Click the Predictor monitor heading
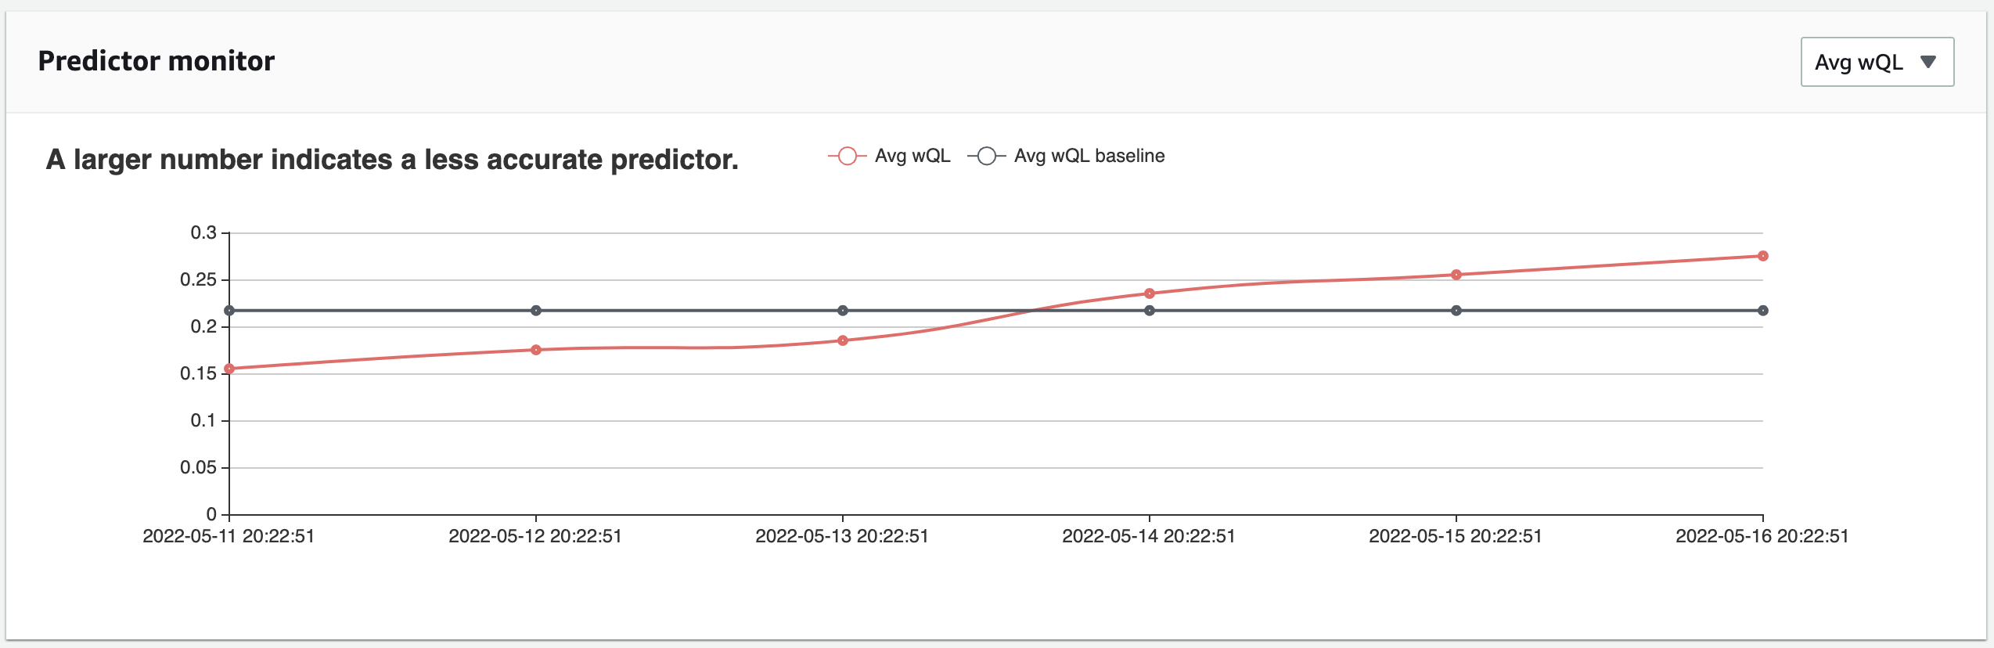 [x=156, y=60]
